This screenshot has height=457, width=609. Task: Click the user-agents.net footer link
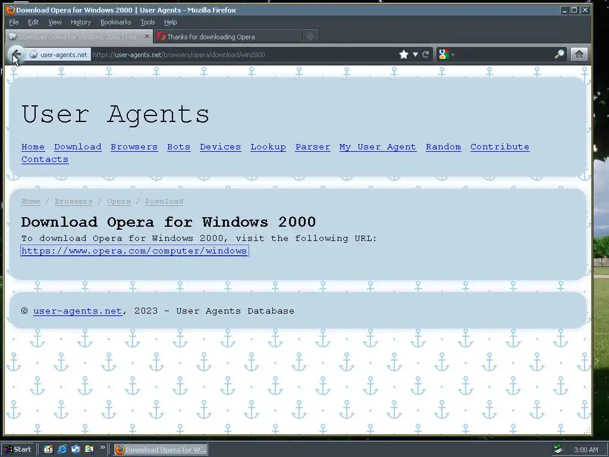tap(78, 311)
